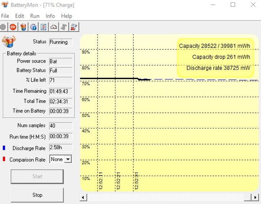Open battery information toolbar icon

pyautogui.click(x=23, y=27)
